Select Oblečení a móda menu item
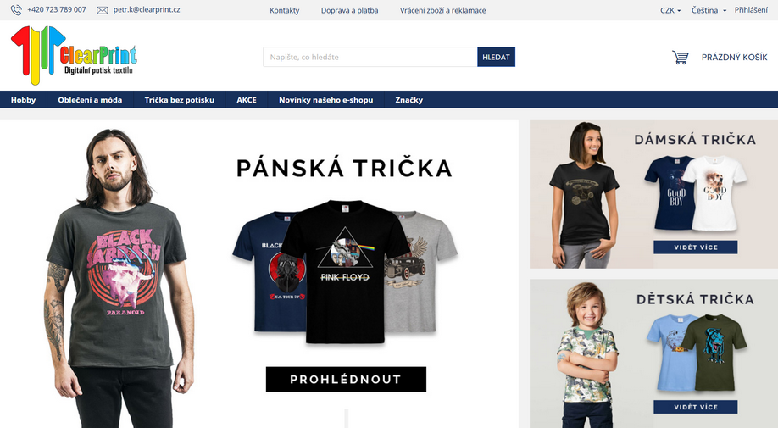The height and width of the screenshot is (428, 778). coord(90,100)
